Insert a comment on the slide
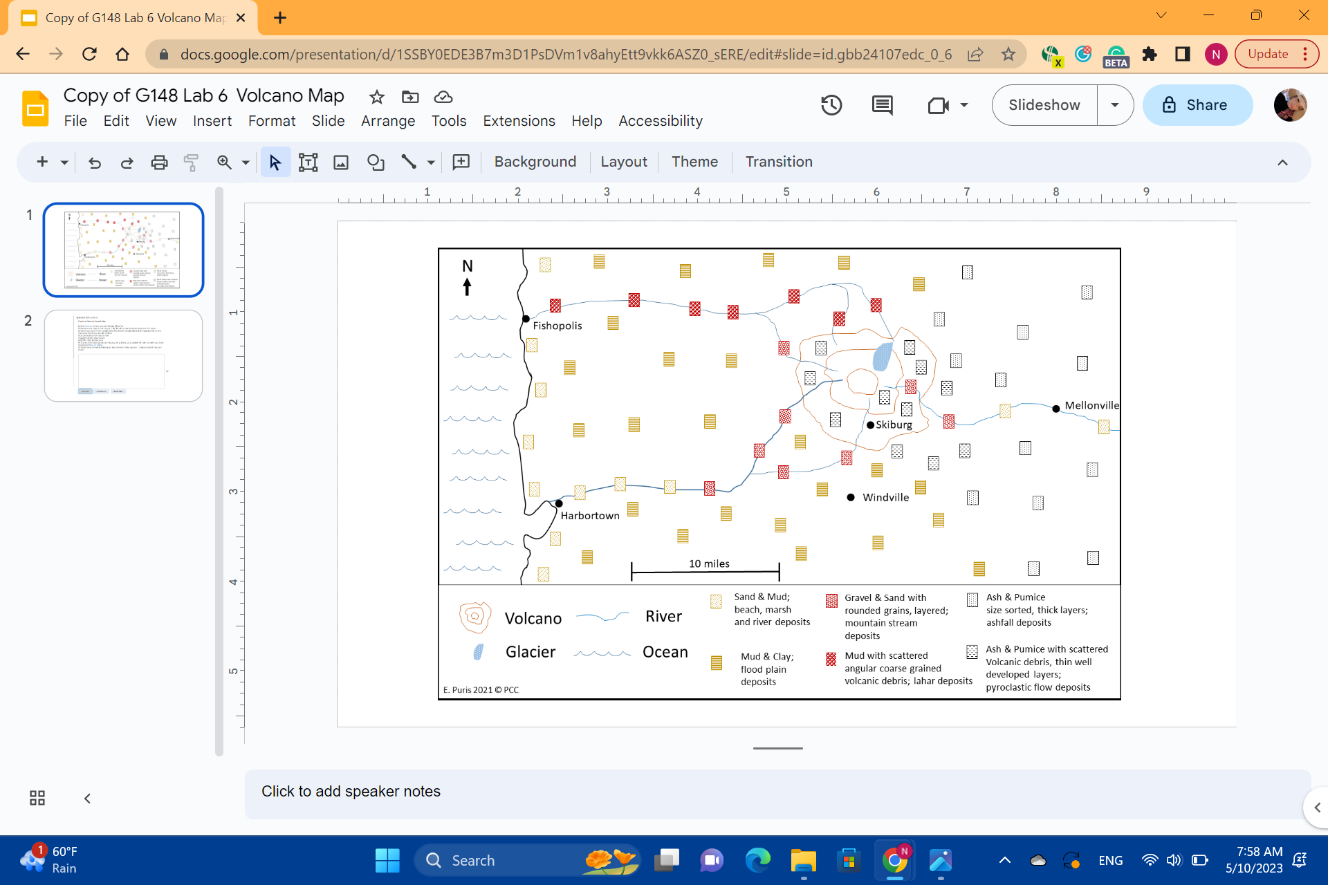The image size is (1328, 885). pyautogui.click(x=461, y=162)
